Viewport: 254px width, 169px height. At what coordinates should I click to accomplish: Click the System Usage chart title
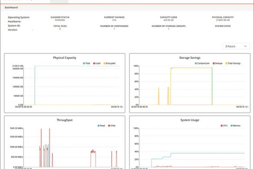[x=190, y=120]
